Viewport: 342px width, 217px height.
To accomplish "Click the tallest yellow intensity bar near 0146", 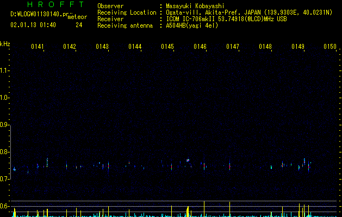I will pos(204,208).
